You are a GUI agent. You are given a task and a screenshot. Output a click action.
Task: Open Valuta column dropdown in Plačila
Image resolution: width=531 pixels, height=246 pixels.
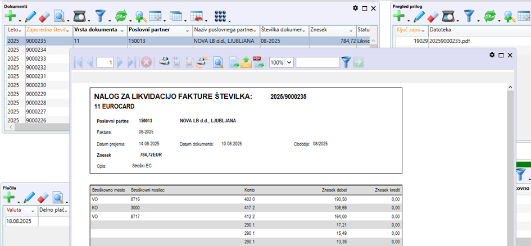(x=33, y=211)
